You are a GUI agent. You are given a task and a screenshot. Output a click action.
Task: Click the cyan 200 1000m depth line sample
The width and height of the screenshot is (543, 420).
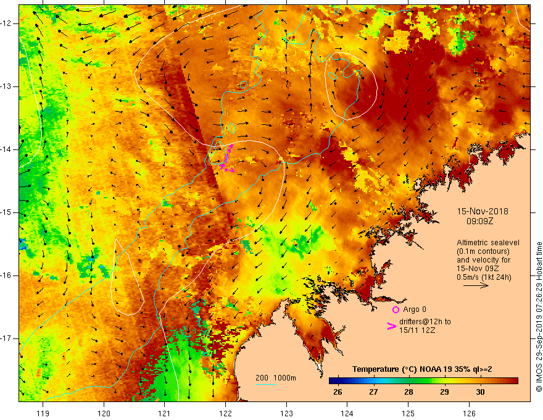point(265,385)
